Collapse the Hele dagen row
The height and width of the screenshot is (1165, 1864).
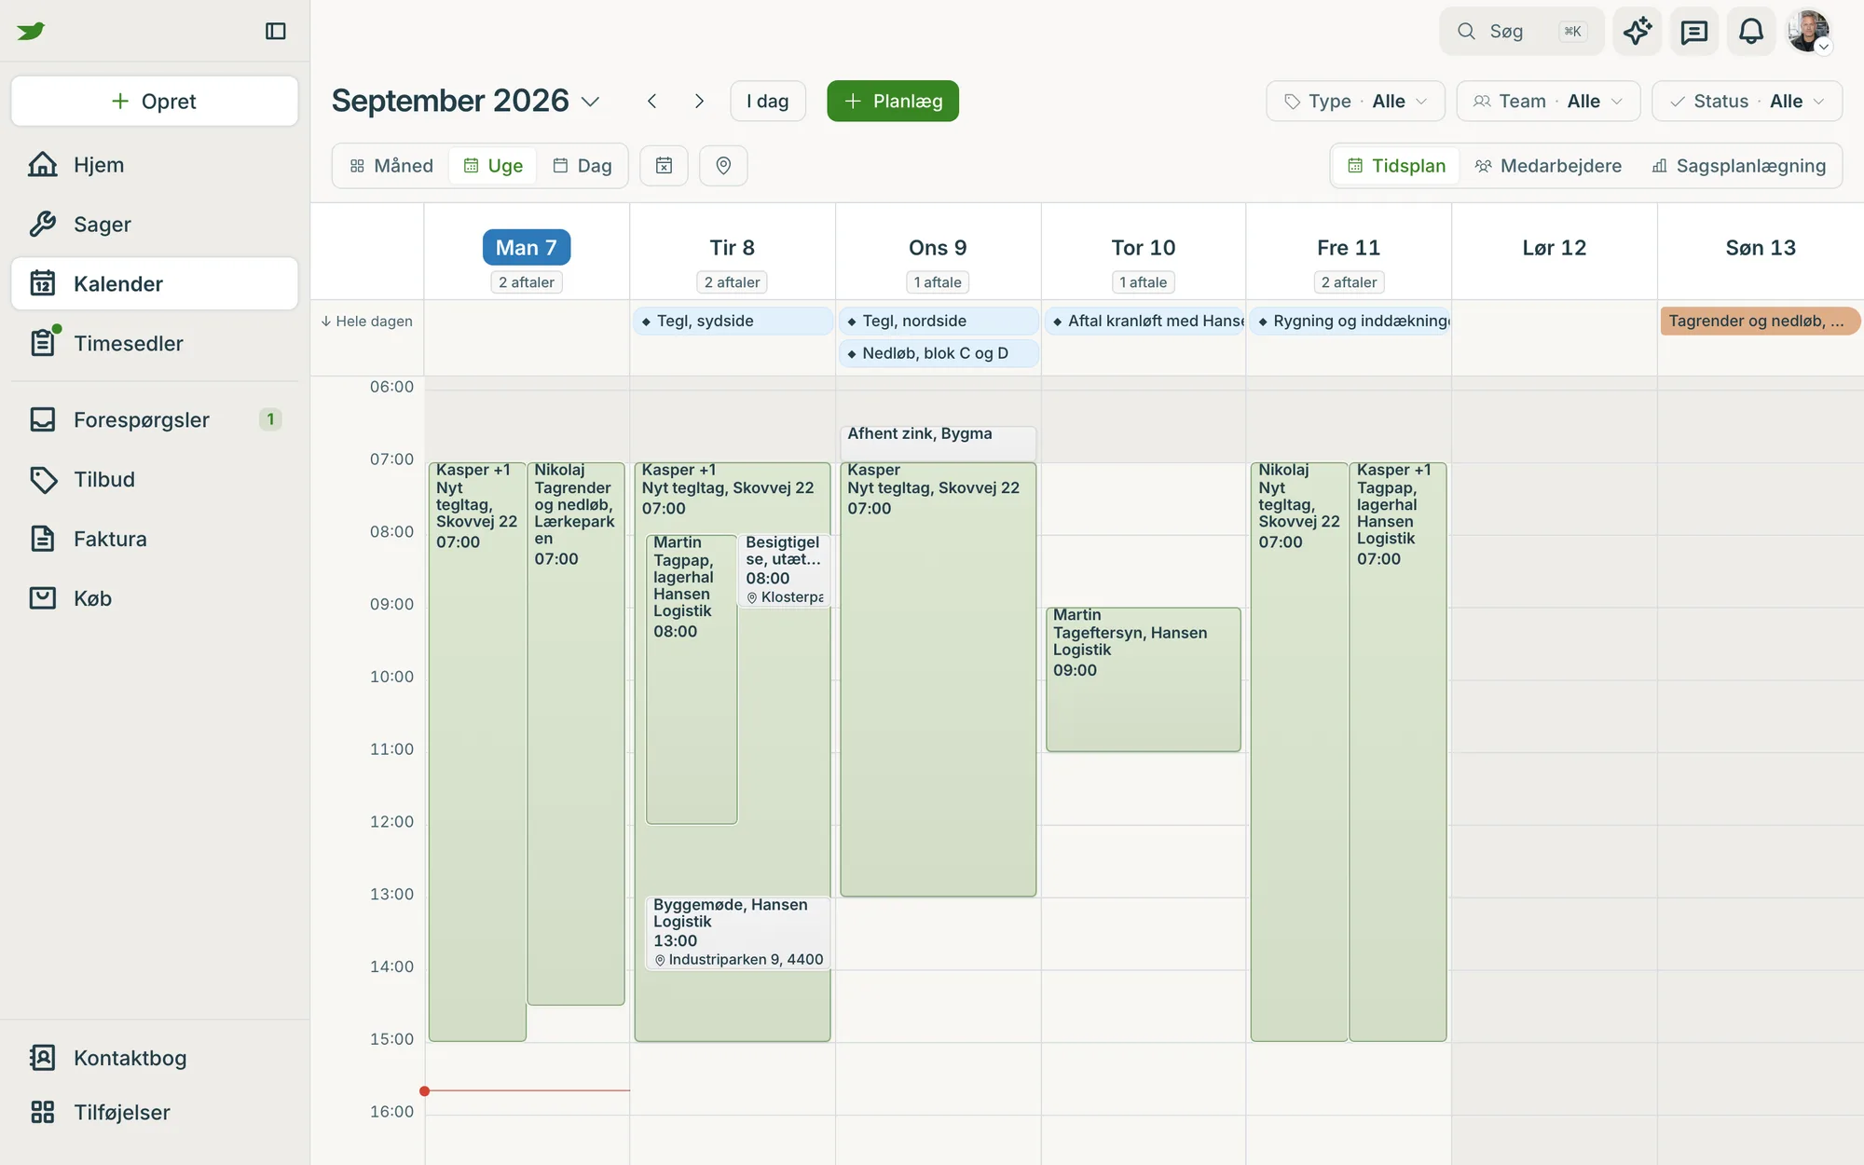coord(366,322)
